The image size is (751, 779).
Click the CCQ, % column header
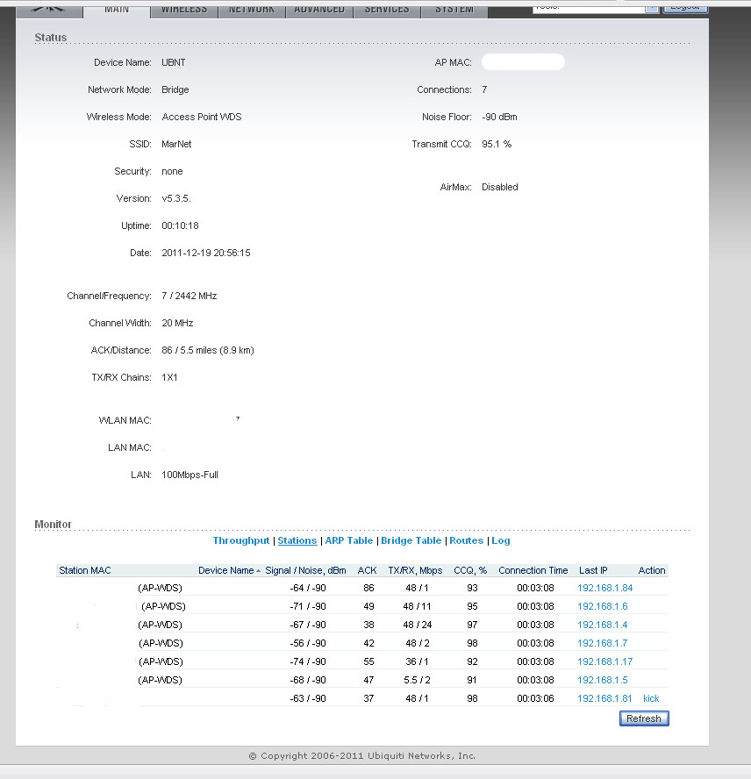[470, 570]
